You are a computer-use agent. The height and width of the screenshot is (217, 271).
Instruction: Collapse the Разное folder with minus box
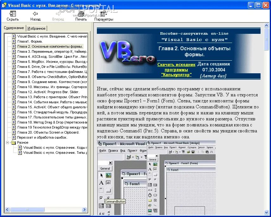(x=7, y=142)
